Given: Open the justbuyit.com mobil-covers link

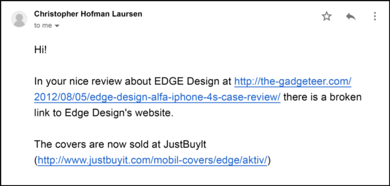Looking at the screenshot, I should [152, 161].
